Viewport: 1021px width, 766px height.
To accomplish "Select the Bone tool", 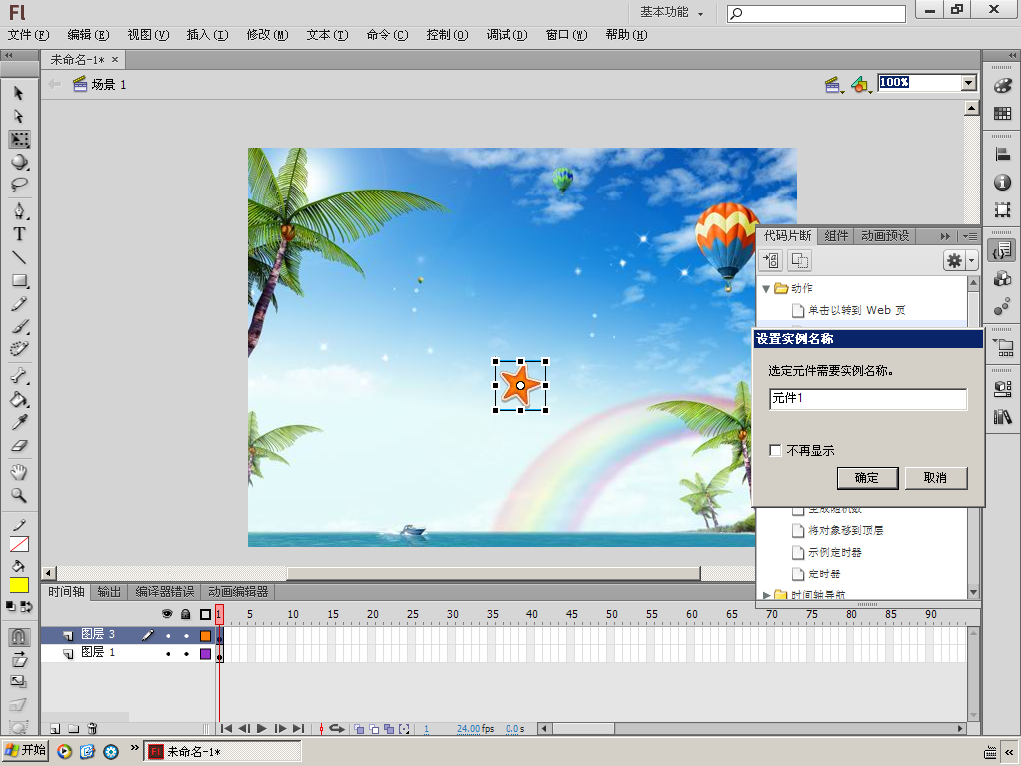I will pyautogui.click(x=19, y=376).
